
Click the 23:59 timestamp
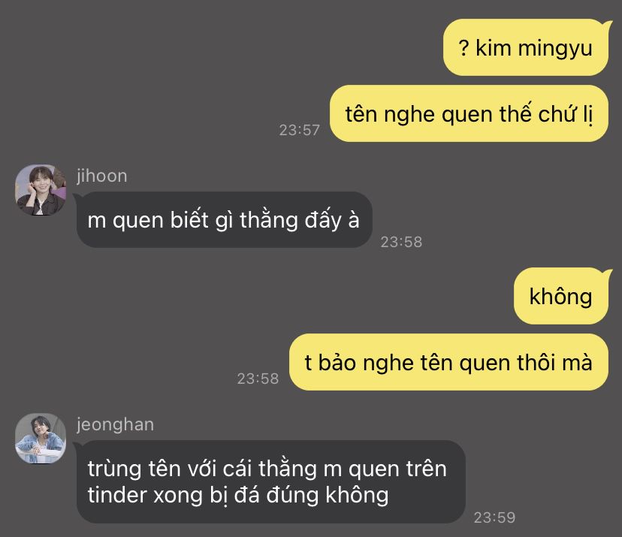coord(494,517)
